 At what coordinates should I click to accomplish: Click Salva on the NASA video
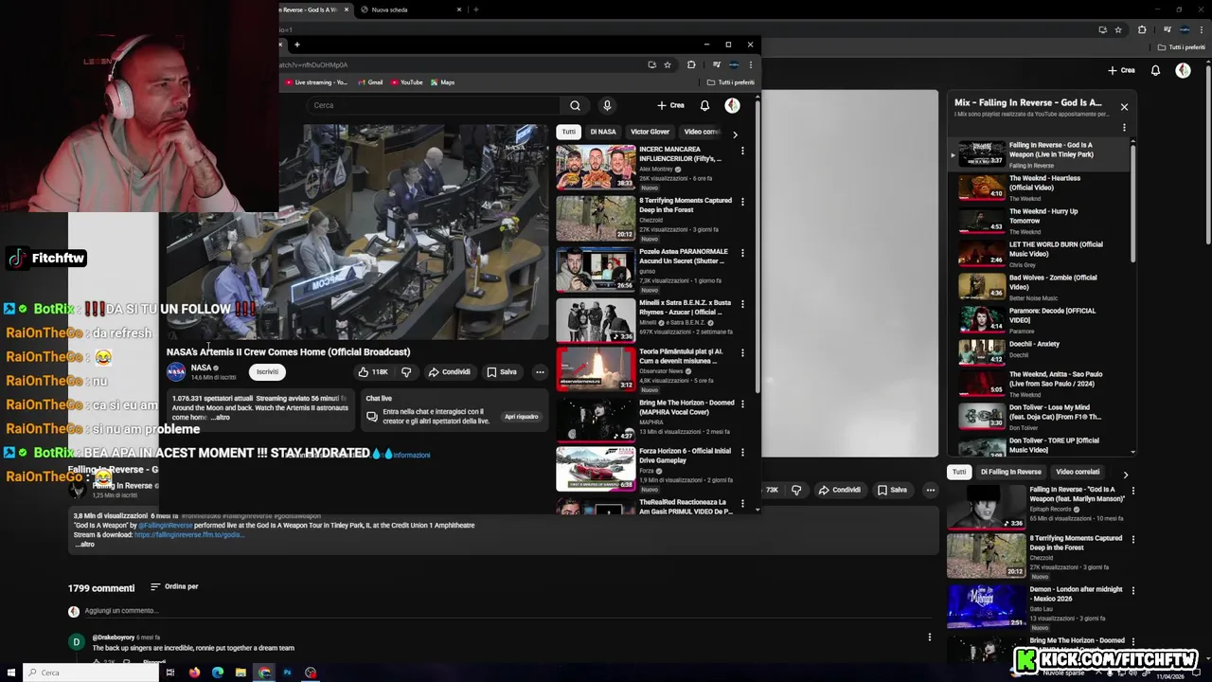pos(502,372)
